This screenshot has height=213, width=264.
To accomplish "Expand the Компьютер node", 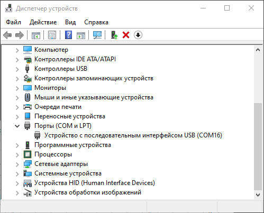I will point(17,50).
